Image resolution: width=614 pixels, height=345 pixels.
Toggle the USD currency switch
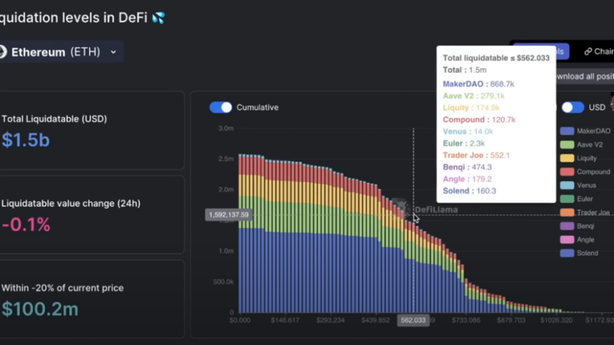[x=573, y=107]
